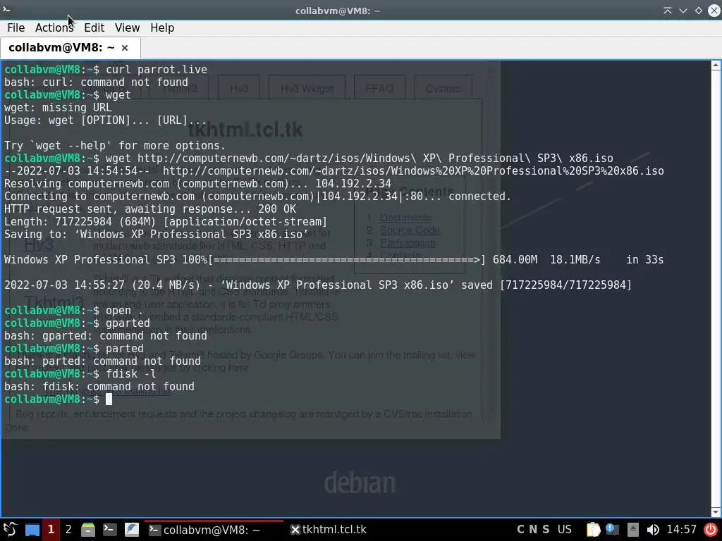
Task: Select the collabvm@VM8: ~ terminal tab
Action: click(x=70, y=48)
